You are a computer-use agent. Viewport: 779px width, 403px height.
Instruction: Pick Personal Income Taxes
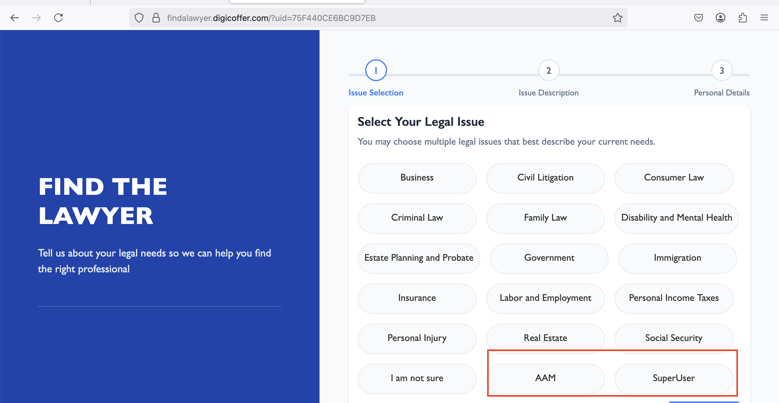click(674, 298)
